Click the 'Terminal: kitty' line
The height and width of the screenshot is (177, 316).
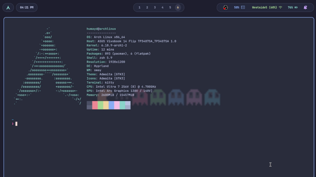pyautogui.click(x=100, y=82)
